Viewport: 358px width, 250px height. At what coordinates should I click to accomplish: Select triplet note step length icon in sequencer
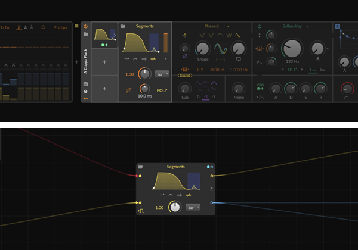click(x=32, y=27)
